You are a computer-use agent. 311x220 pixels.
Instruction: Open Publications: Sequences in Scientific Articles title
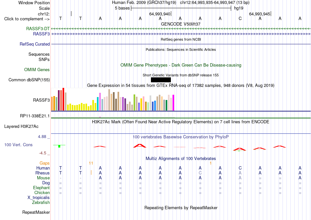pyautogui.click(x=181, y=50)
